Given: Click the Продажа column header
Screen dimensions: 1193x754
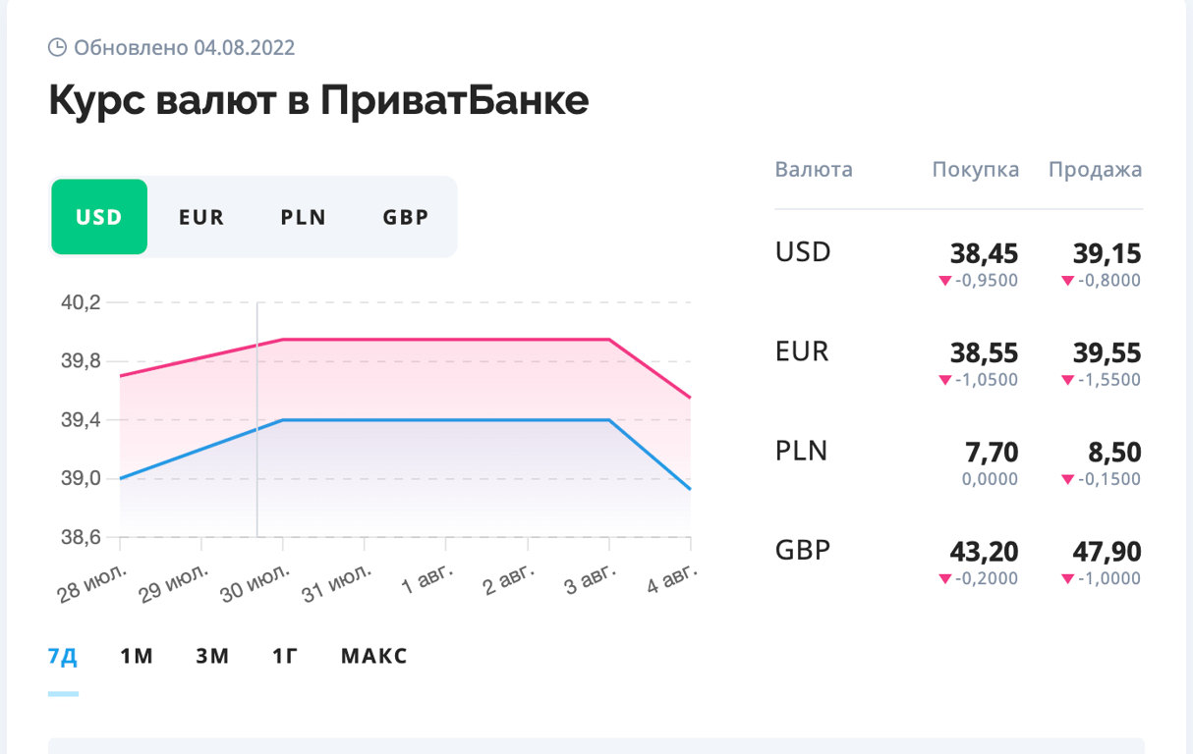Looking at the screenshot, I should pos(1095,170).
